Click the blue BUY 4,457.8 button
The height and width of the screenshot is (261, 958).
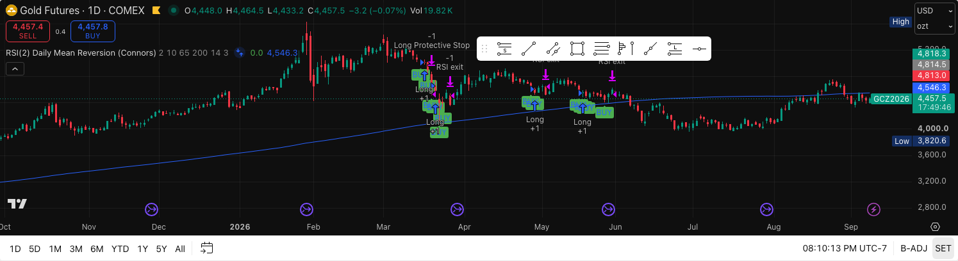click(93, 31)
